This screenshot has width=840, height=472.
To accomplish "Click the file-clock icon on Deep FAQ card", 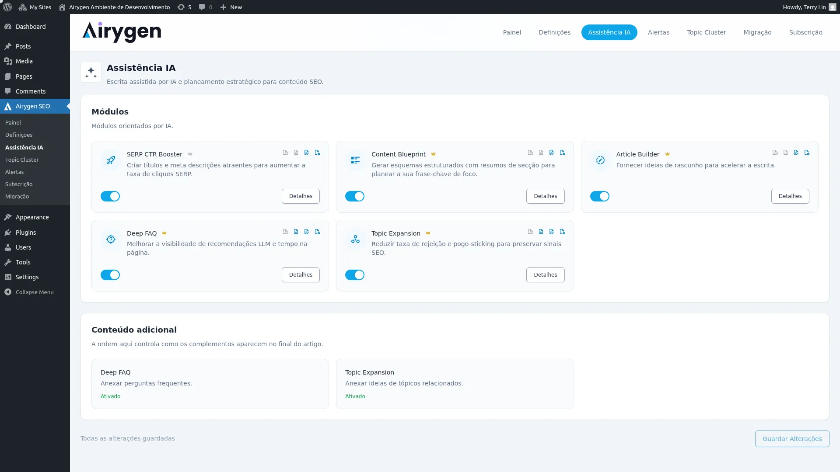I will pos(286,232).
